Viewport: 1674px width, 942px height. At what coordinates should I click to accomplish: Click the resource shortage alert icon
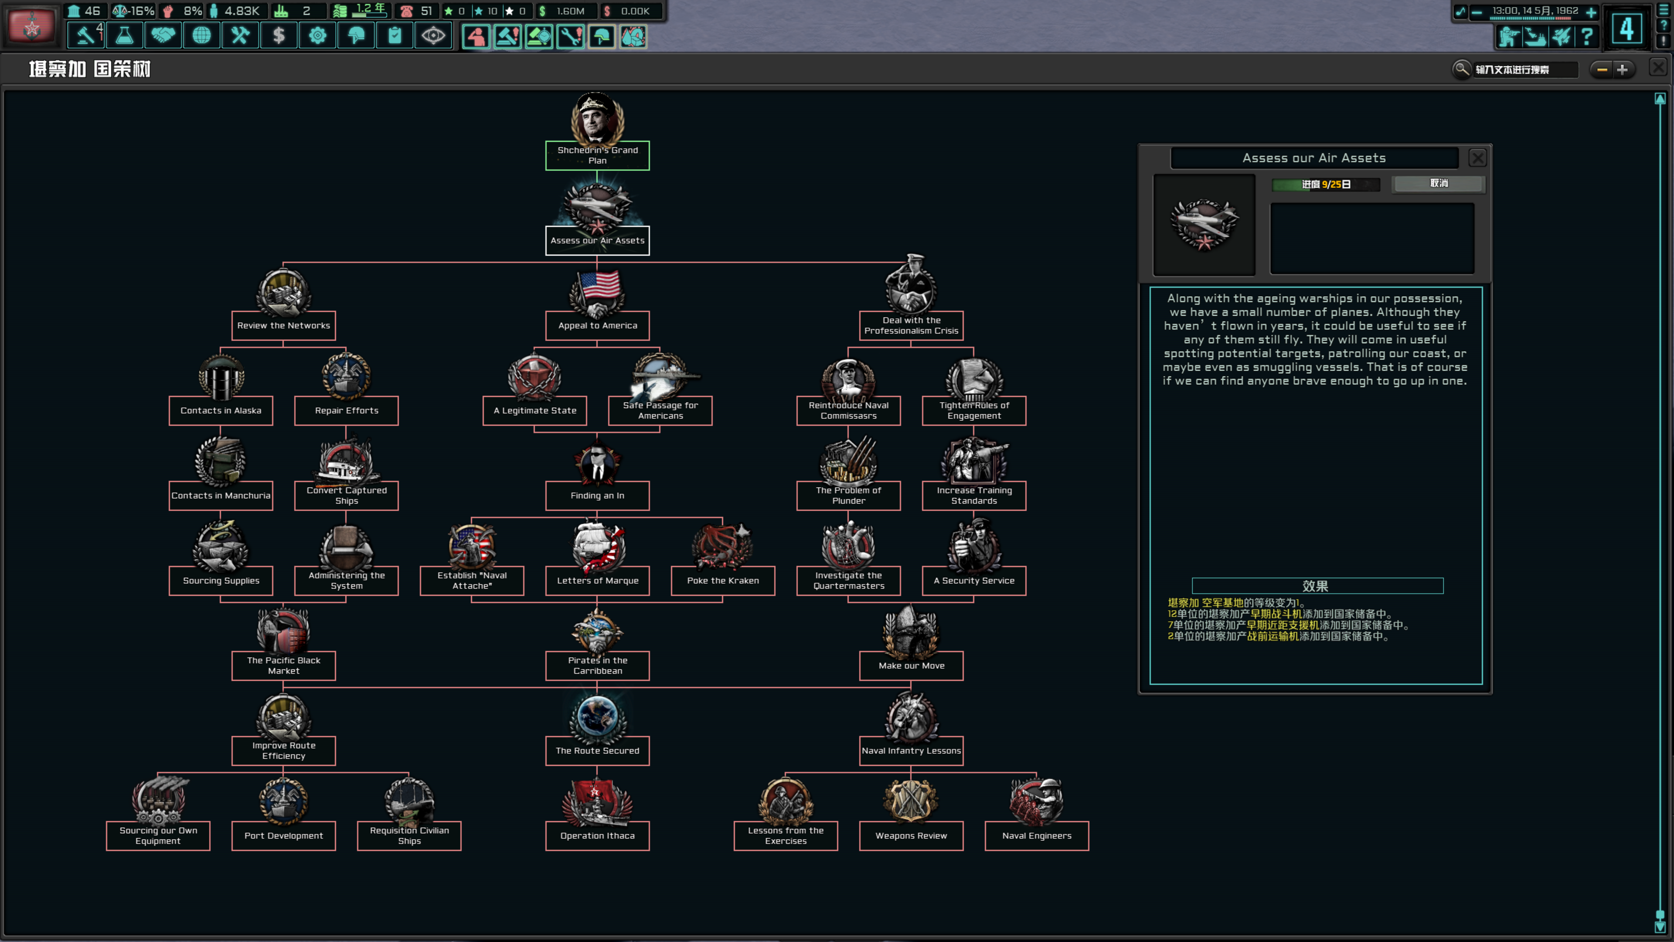[633, 36]
